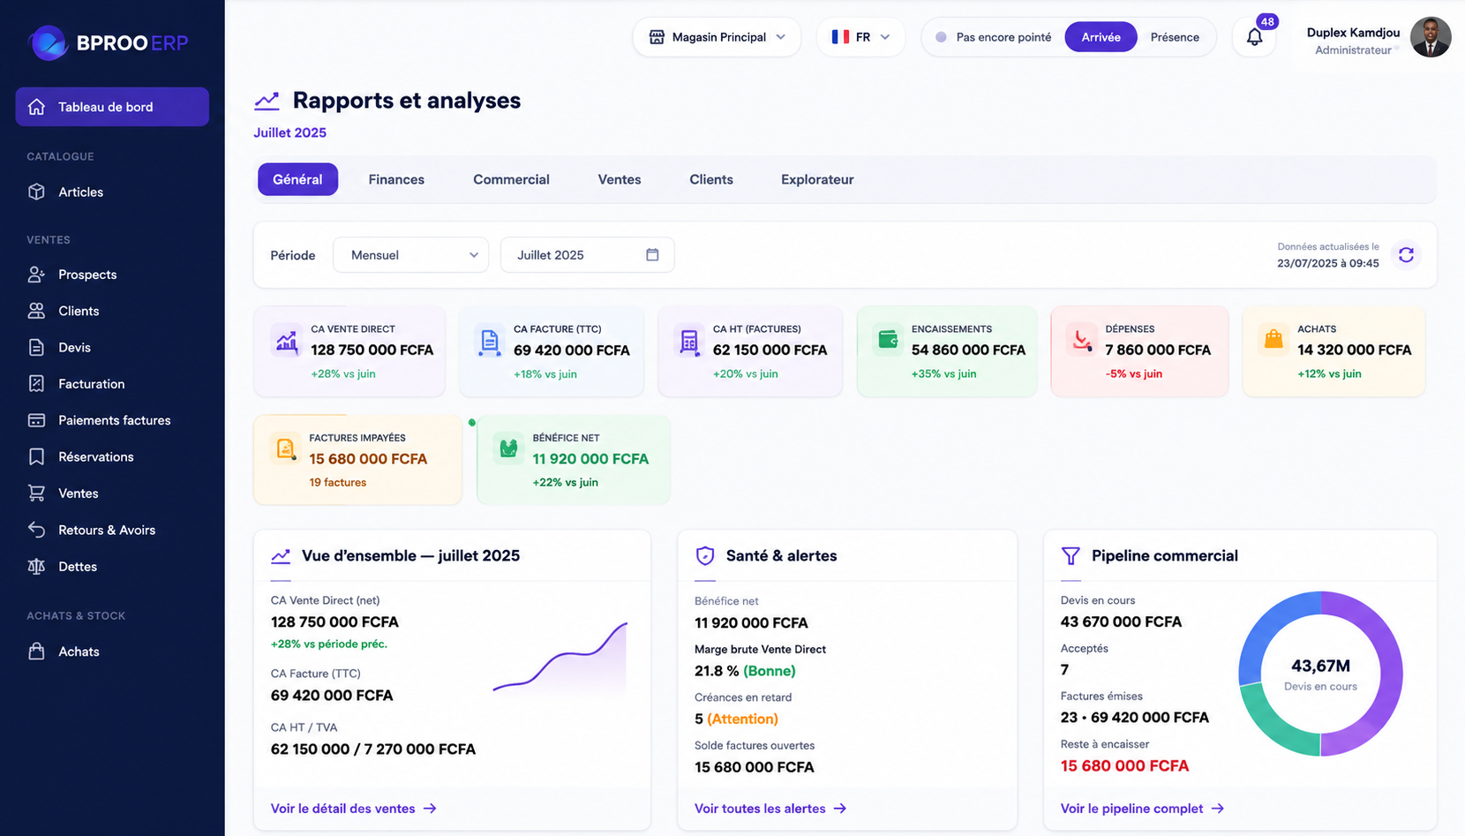Click the home icon in Tableau de bord
This screenshot has width=1465, height=836.
[36, 107]
